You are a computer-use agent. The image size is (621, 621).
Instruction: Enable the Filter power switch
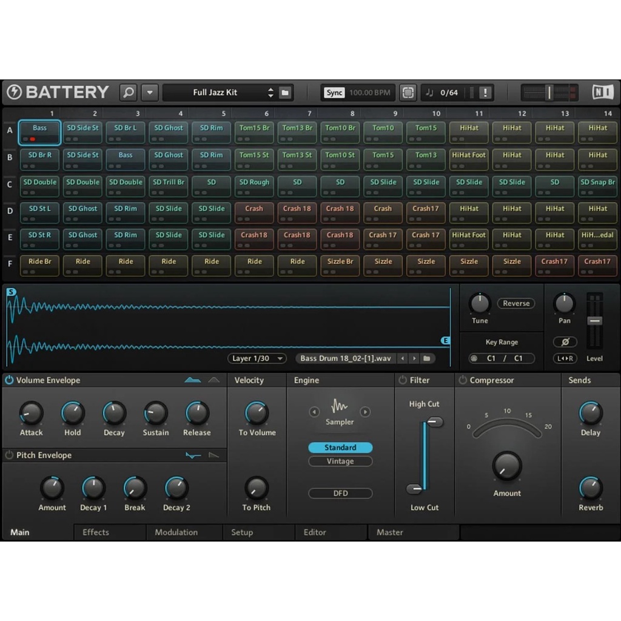(403, 380)
